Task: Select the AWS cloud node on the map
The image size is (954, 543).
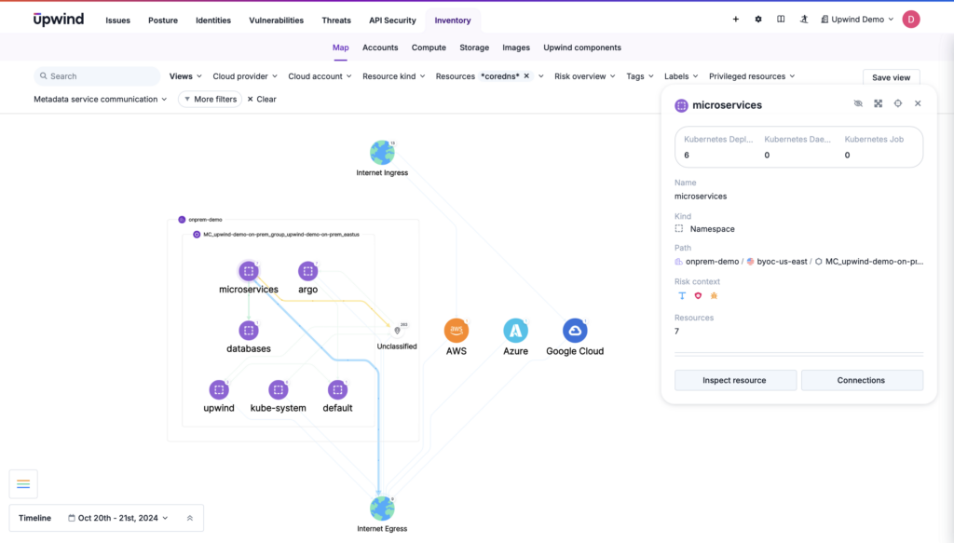Action: (457, 331)
